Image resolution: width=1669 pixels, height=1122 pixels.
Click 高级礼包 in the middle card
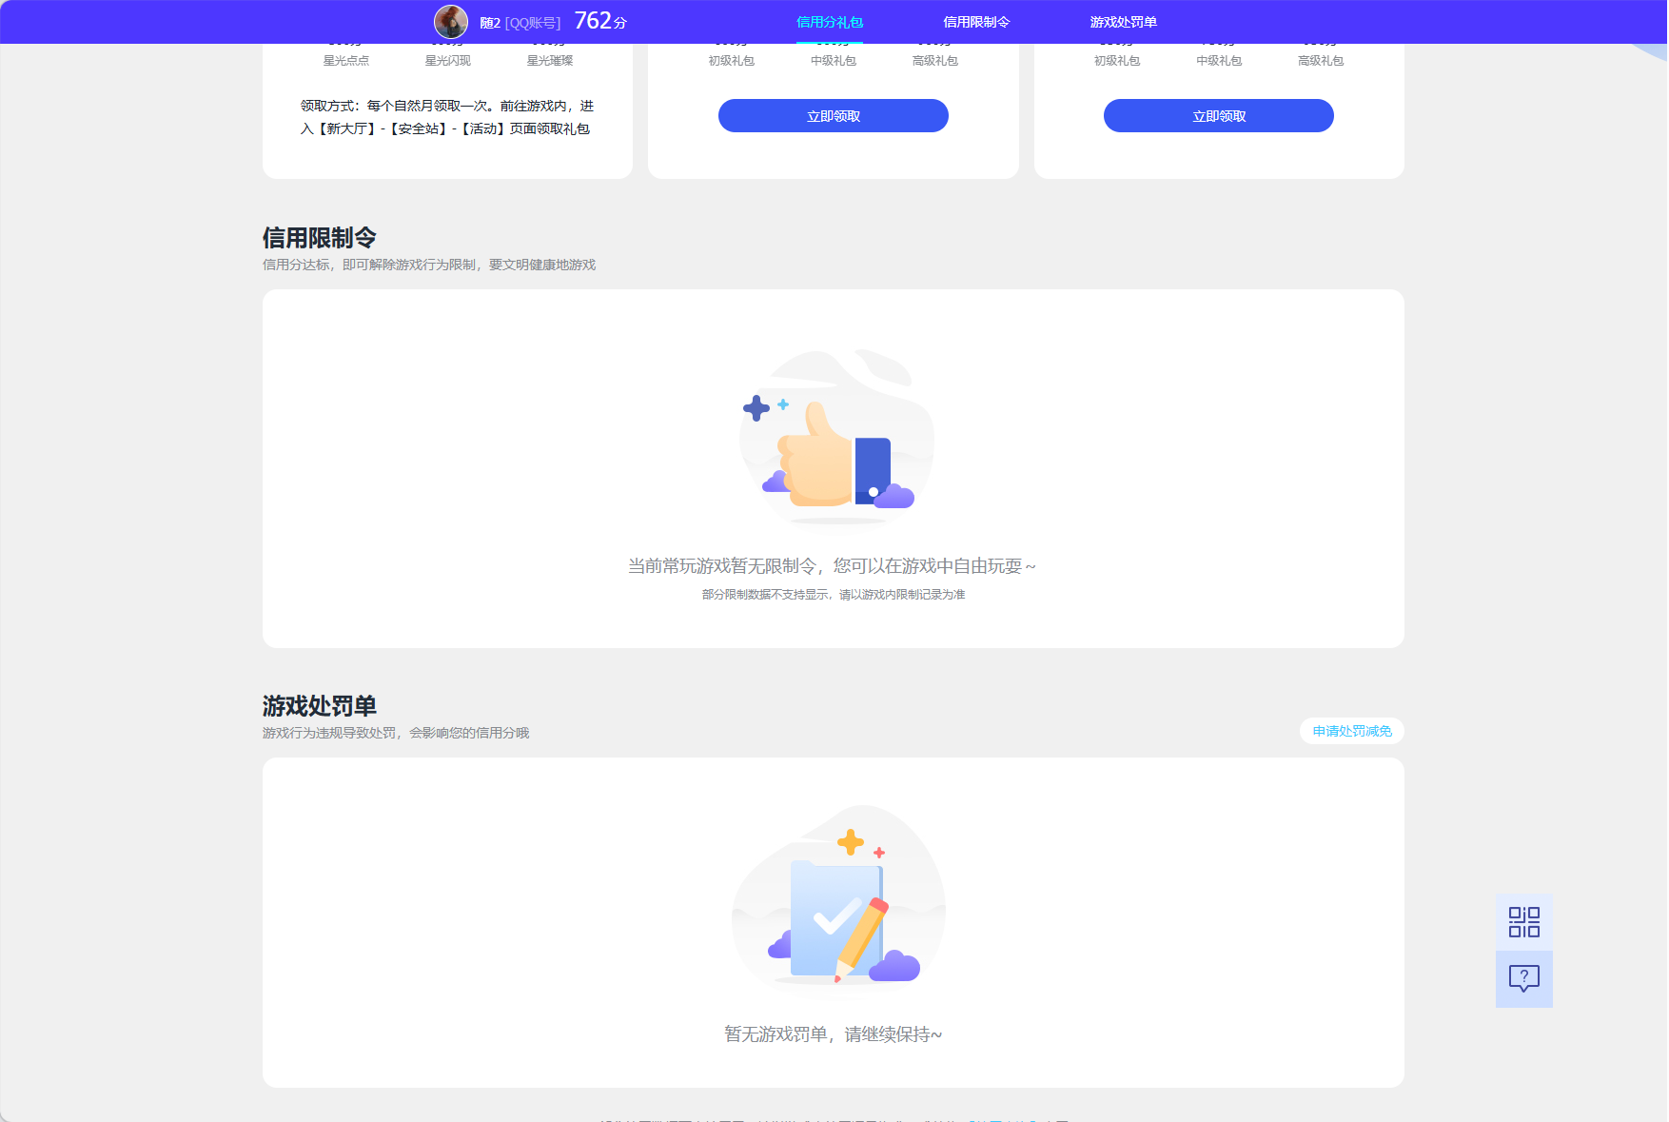[935, 61]
